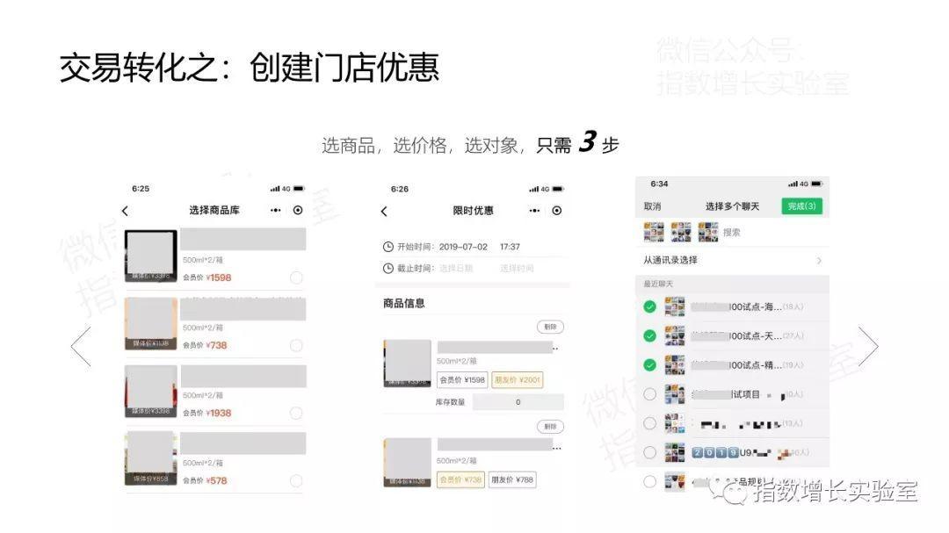The height and width of the screenshot is (533, 949).
Task: Open the 选择时间 picker for 截止时间
Action: tap(517, 269)
